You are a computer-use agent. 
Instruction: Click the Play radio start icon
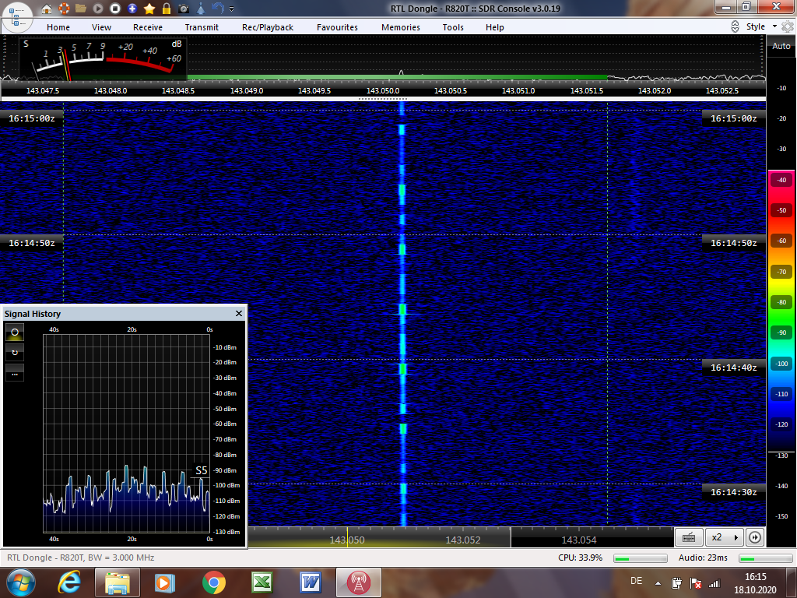point(98,9)
